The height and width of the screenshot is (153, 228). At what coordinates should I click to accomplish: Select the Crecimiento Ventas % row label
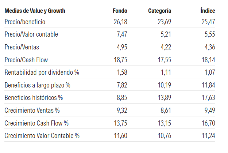(x=32, y=111)
